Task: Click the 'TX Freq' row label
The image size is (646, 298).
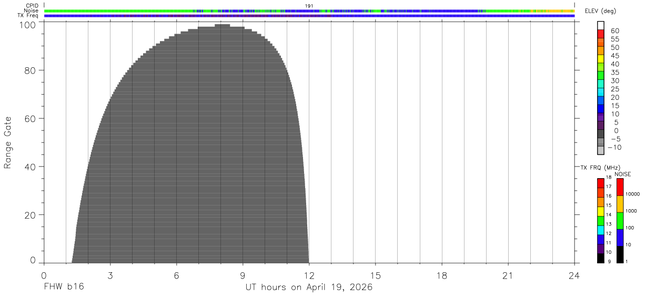Action: coord(28,15)
